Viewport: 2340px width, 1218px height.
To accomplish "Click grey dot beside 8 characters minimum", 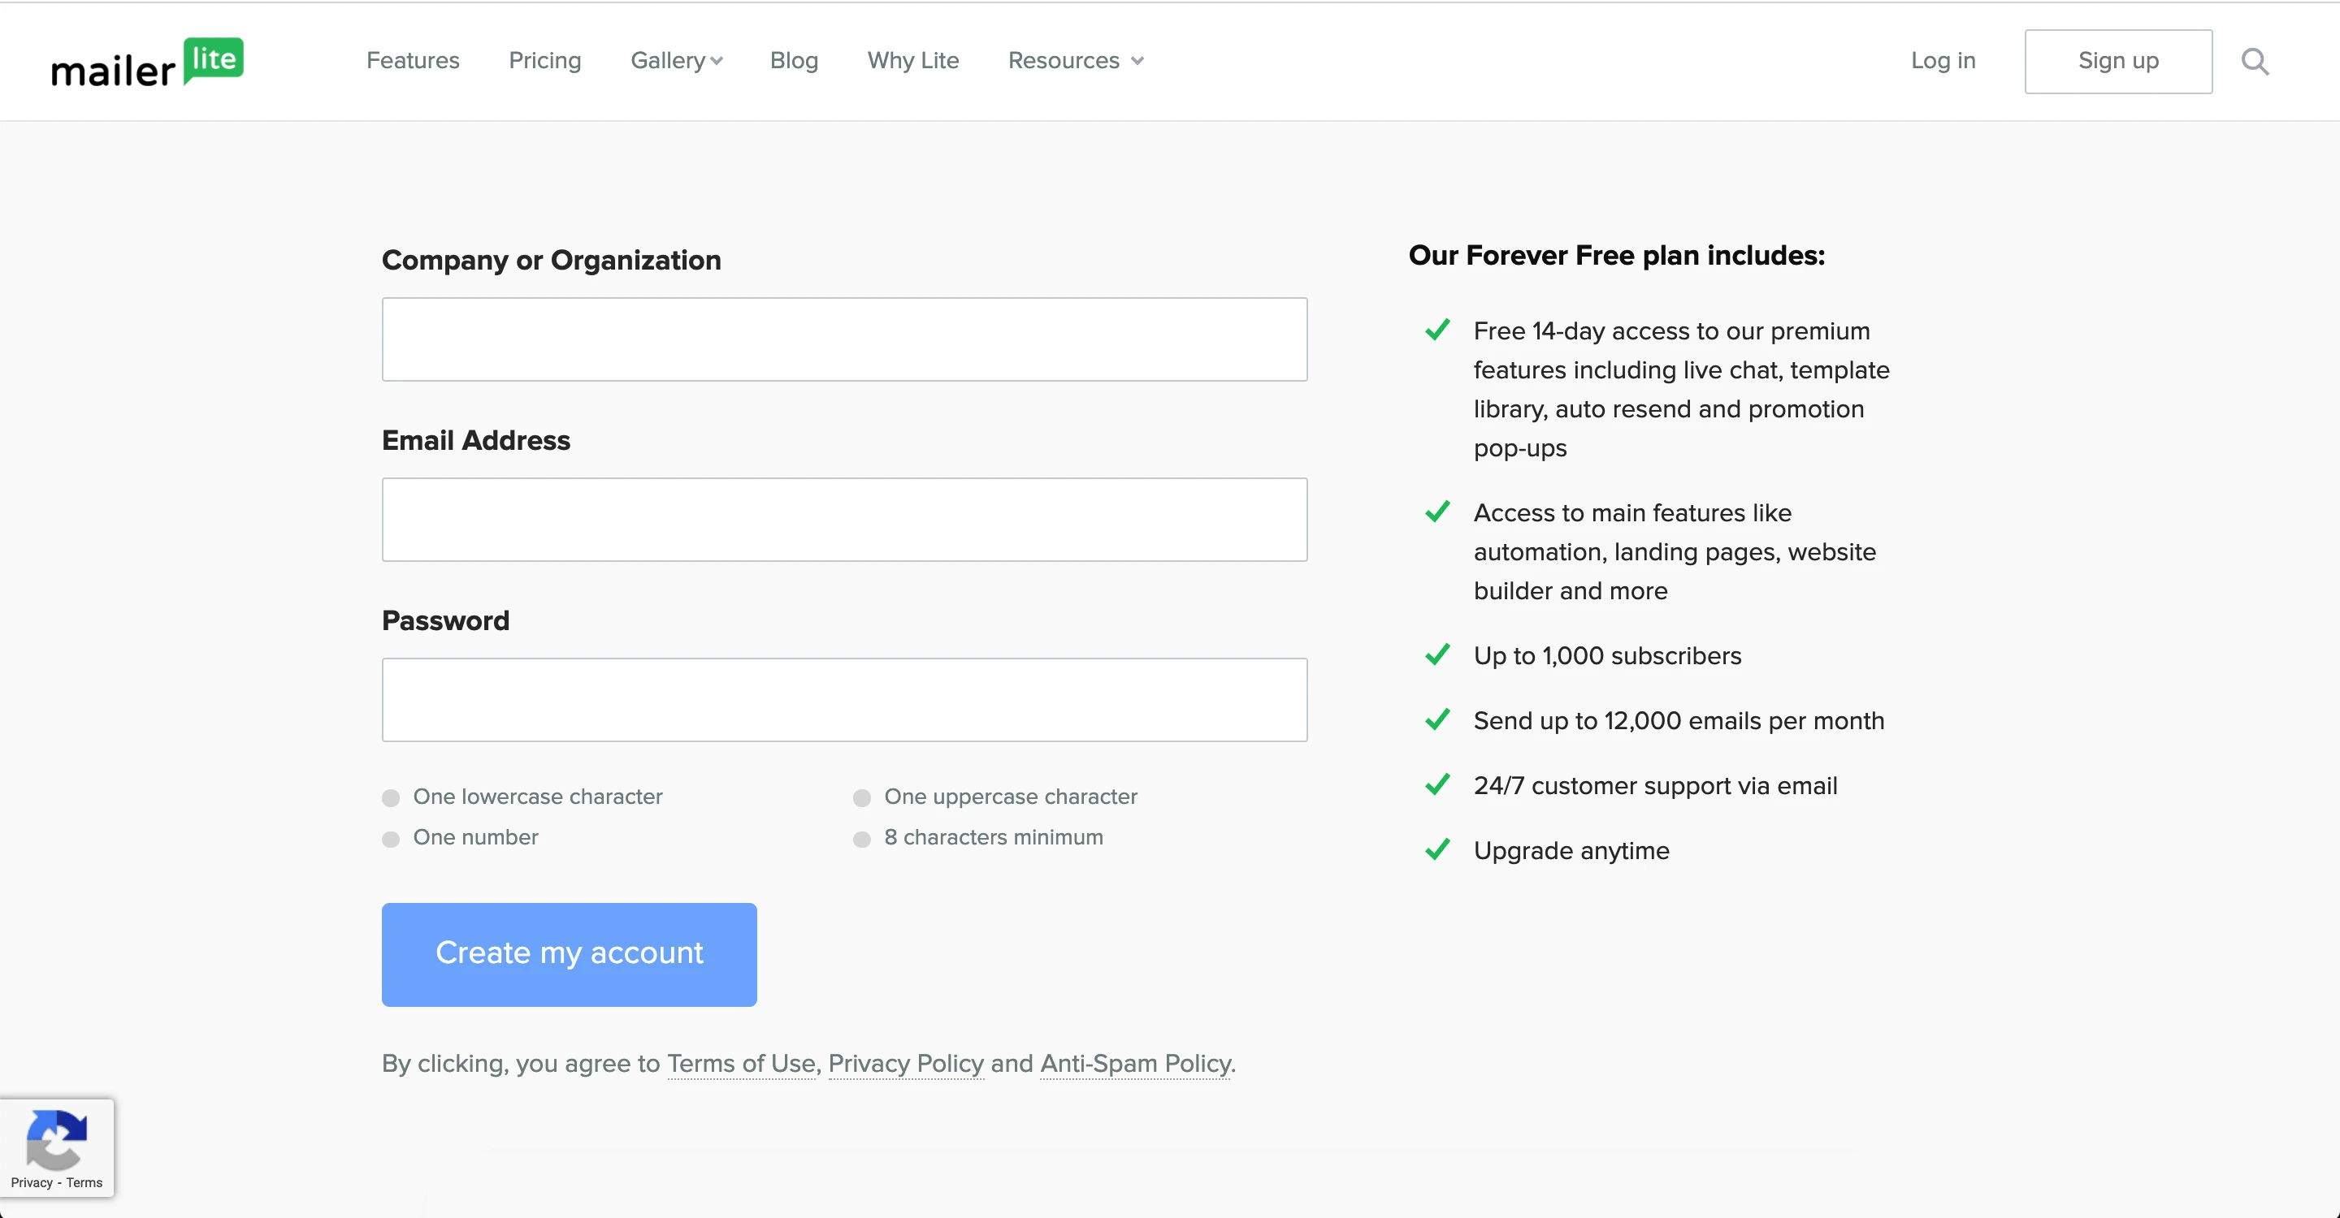I will tap(861, 839).
